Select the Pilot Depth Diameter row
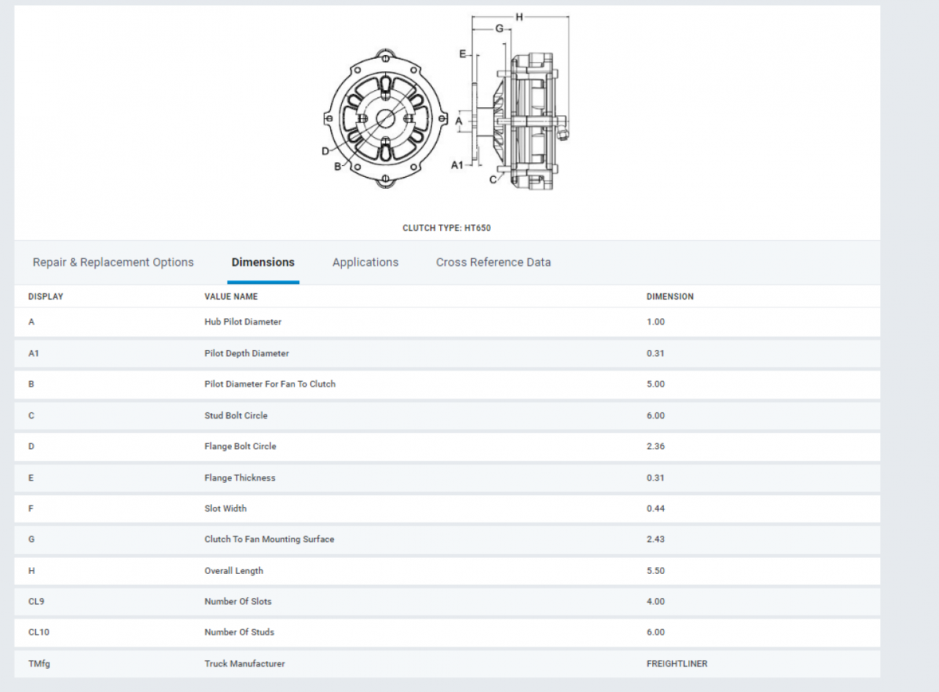The width and height of the screenshot is (939, 692). point(246,353)
